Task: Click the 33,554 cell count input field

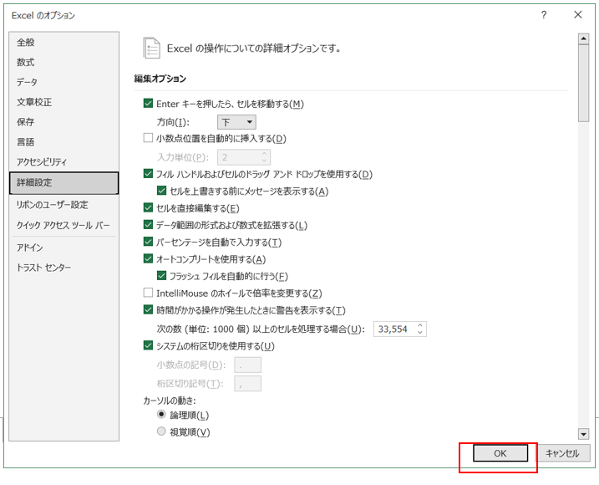Action: pos(394,329)
